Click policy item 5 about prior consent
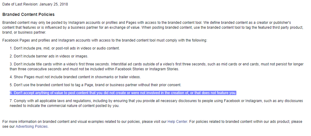Viewport: 311px width, 136px height. coord(95,85)
